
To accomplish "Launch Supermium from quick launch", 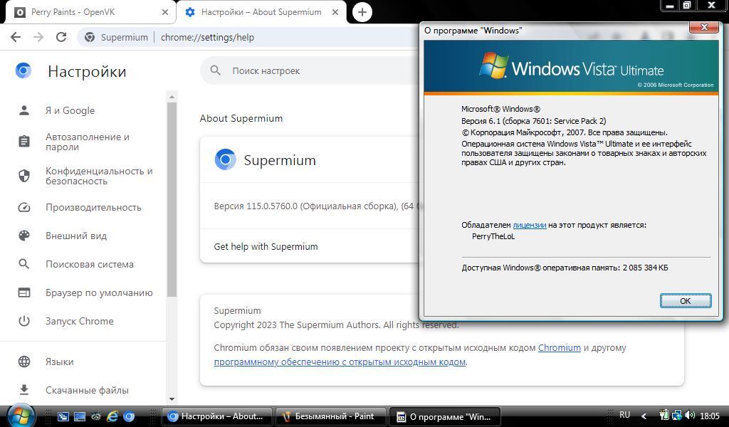I will coord(129,417).
